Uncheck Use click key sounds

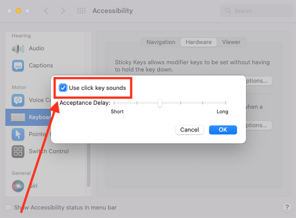click(x=63, y=88)
